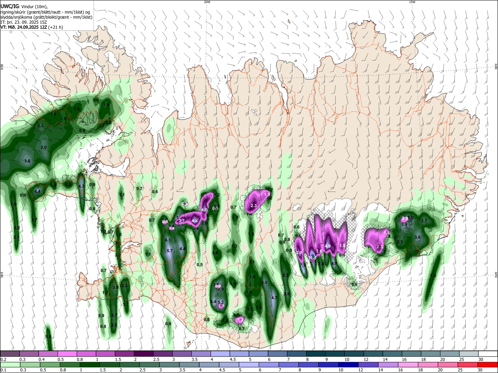Click the "VT: Mið. 24.09.2025 12Z (+21 h)" line
This screenshot has width=498, height=373.
point(32,27)
